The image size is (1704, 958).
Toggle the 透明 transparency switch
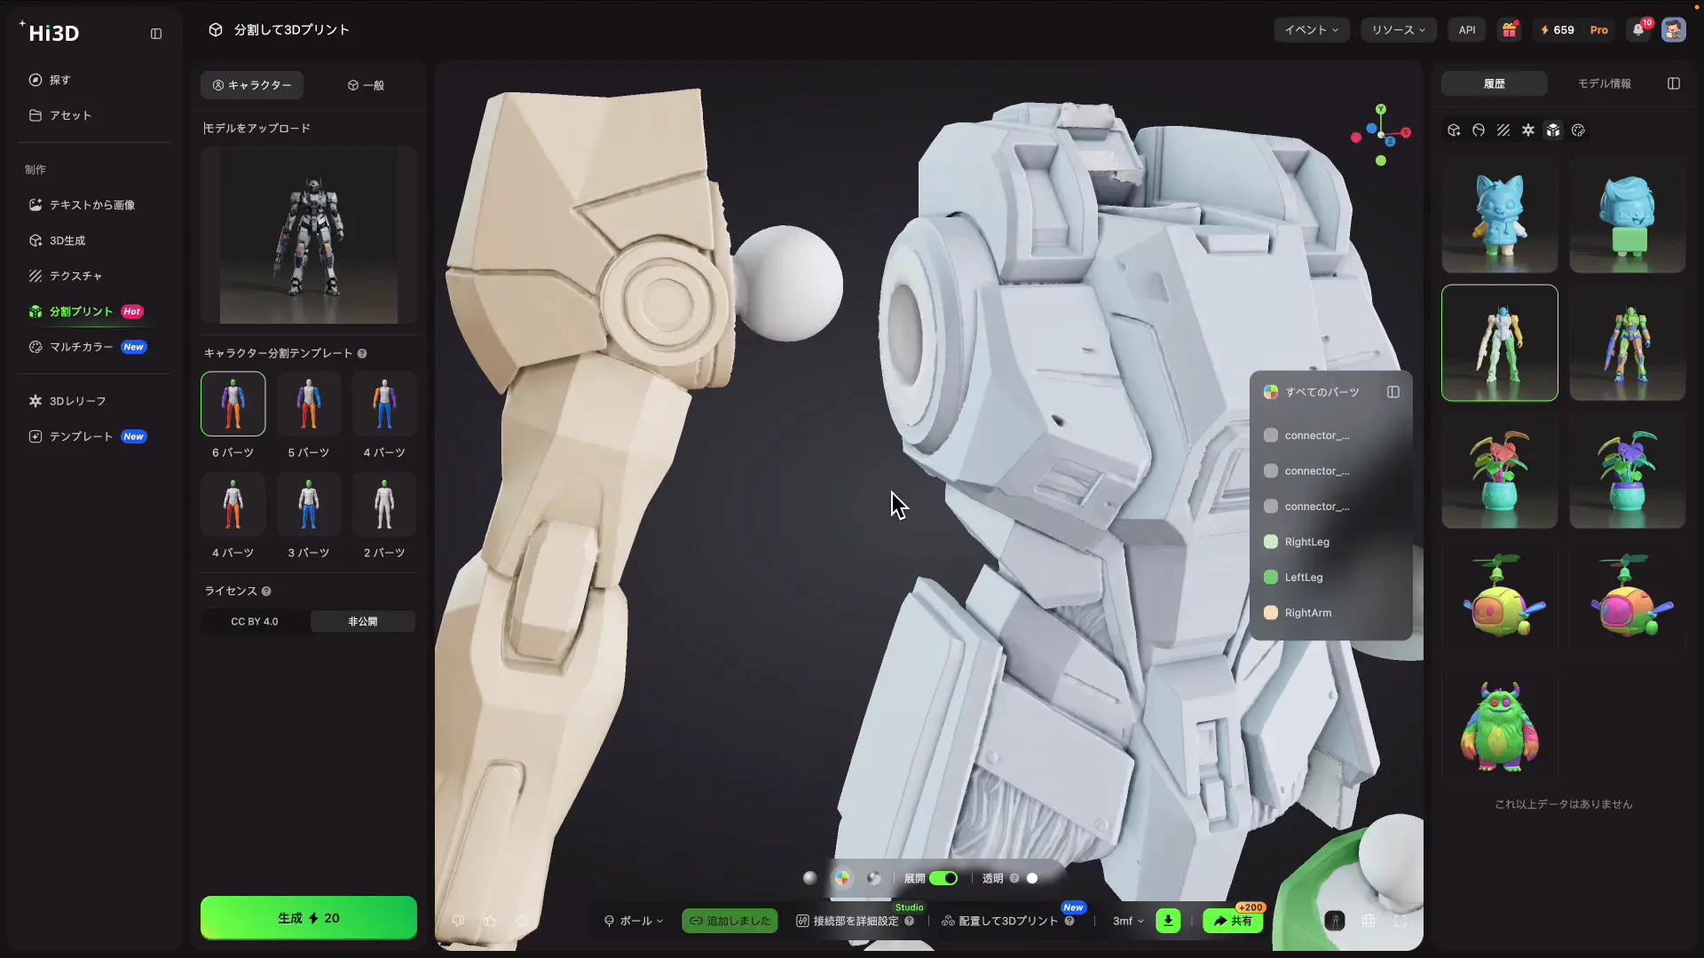tap(1032, 878)
